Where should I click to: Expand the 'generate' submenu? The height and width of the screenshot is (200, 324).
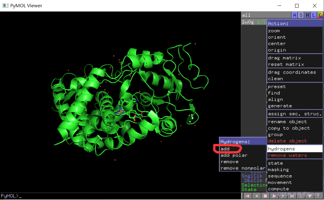(295, 106)
